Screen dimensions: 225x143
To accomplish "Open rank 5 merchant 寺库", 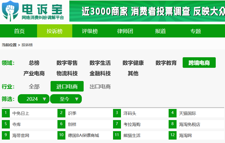I will (x=16, y=125).
